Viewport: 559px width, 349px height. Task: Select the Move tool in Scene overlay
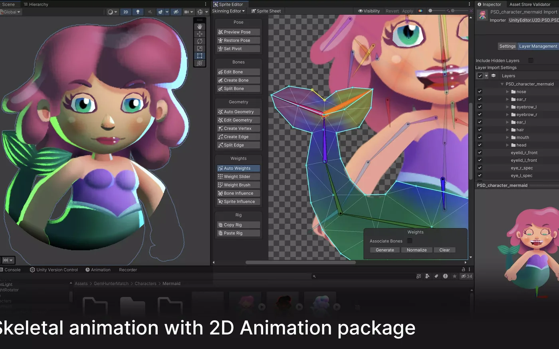[200, 34]
